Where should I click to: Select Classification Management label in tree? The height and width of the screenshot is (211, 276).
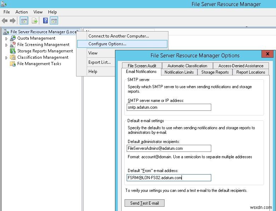click(x=43, y=57)
